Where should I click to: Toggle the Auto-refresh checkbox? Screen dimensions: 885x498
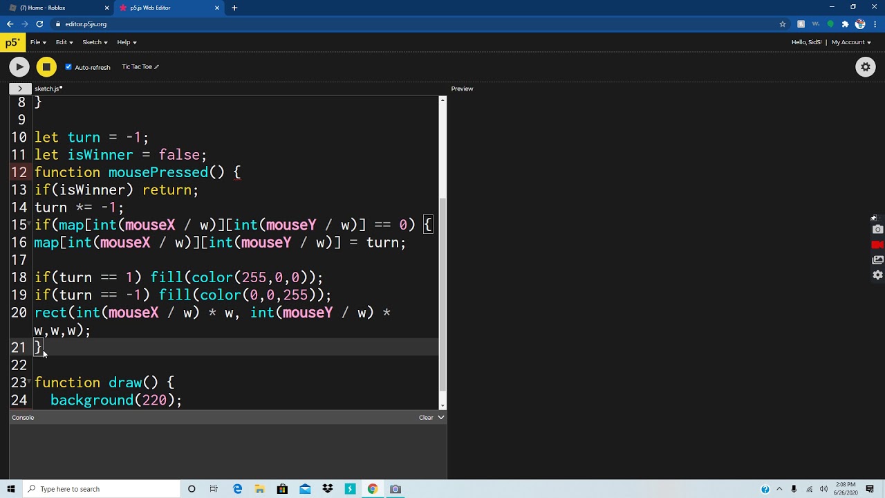[x=68, y=67]
